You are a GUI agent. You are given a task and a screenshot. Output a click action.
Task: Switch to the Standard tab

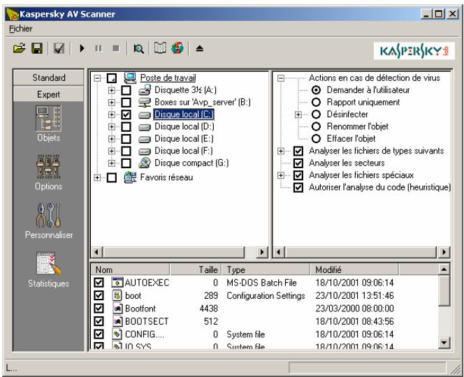click(x=48, y=77)
